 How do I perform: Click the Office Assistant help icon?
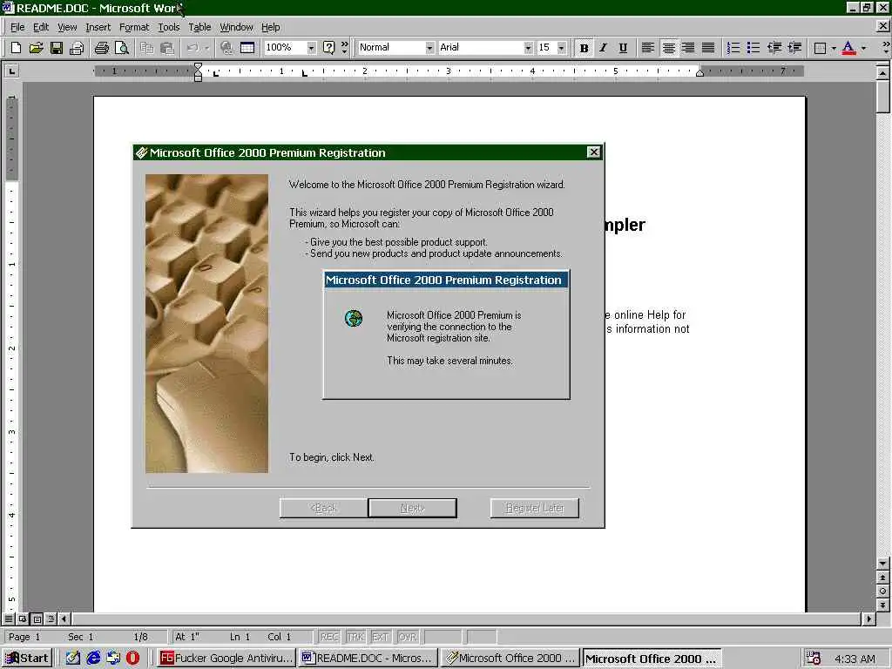pyautogui.click(x=328, y=48)
